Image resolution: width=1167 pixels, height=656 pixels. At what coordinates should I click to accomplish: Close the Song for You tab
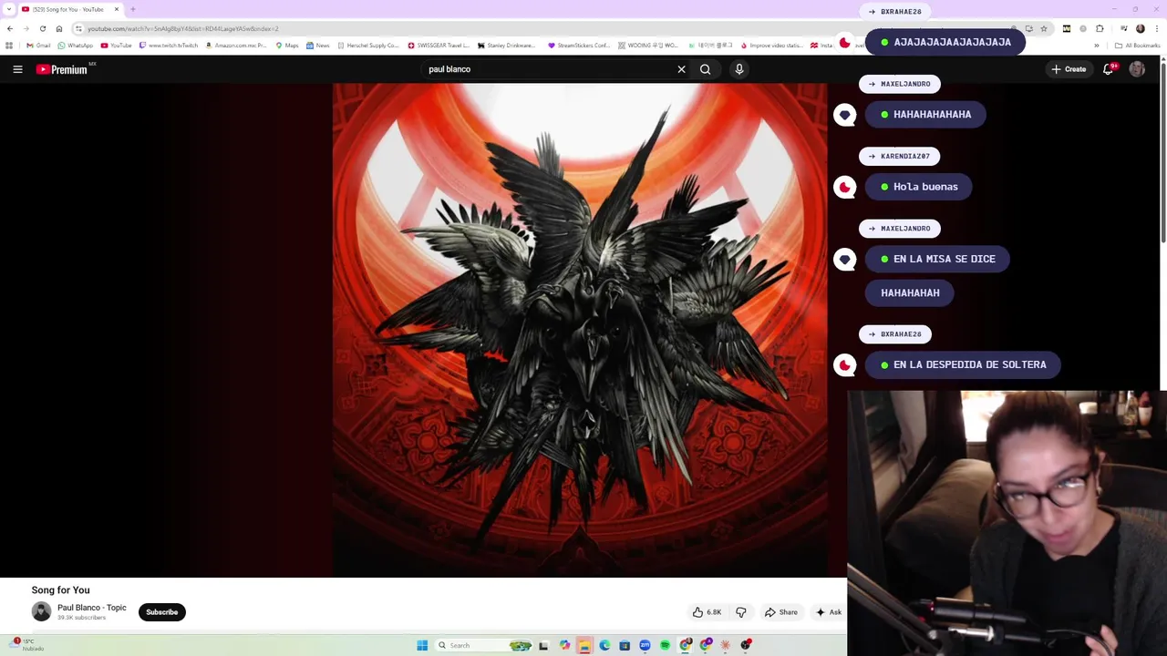click(117, 9)
